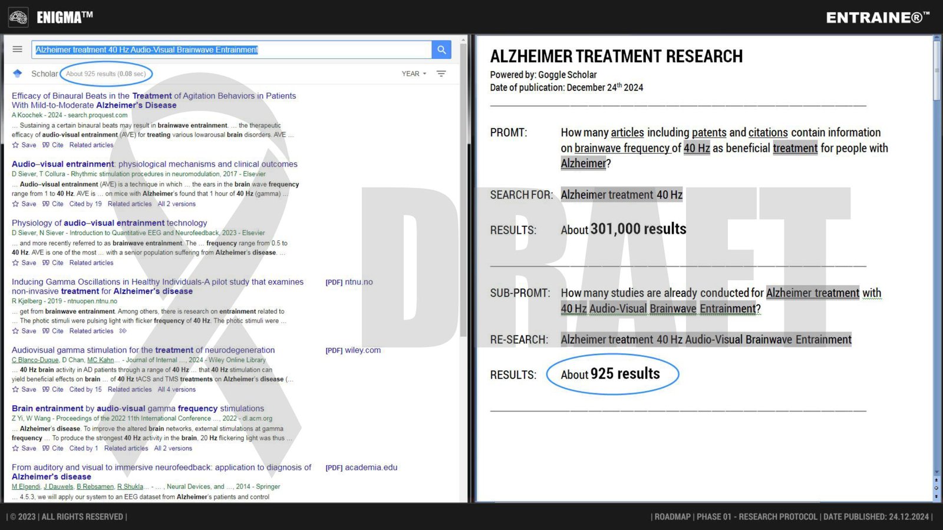The image size is (943, 530).
Task: Click the blue search magnifier button
Action: click(441, 50)
